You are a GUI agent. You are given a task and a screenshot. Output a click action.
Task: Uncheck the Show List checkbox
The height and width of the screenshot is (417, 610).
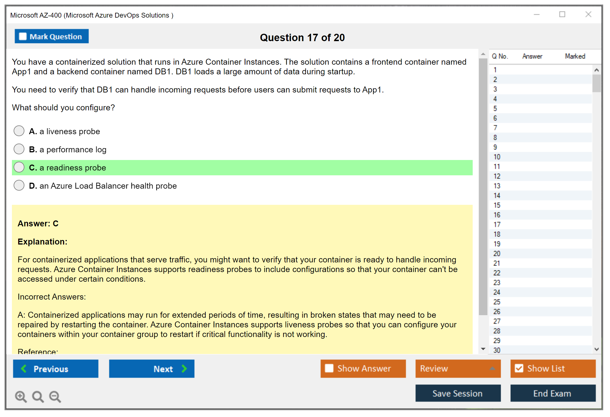click(519, 368)
